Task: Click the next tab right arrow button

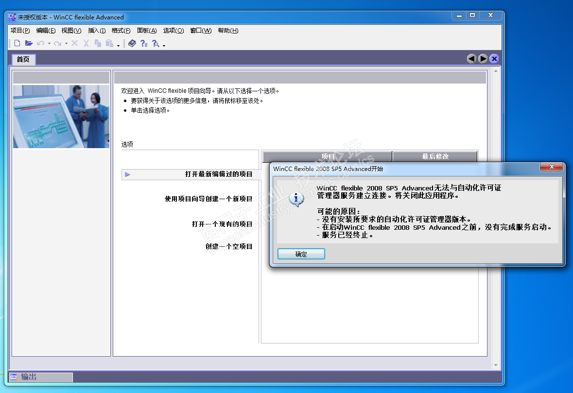Action: (483, 58)
